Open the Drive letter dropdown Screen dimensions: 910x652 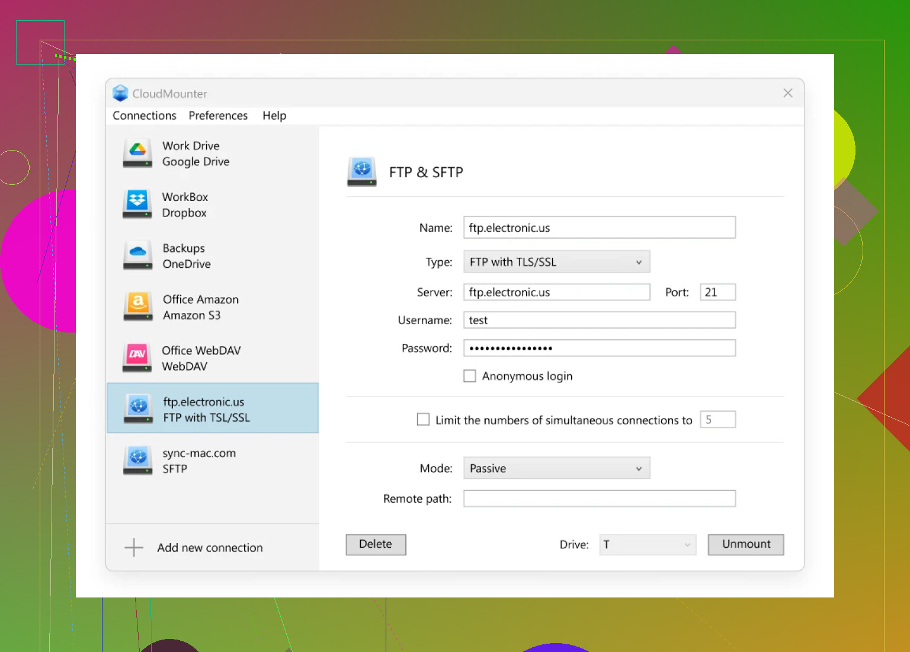pos(648,545)
